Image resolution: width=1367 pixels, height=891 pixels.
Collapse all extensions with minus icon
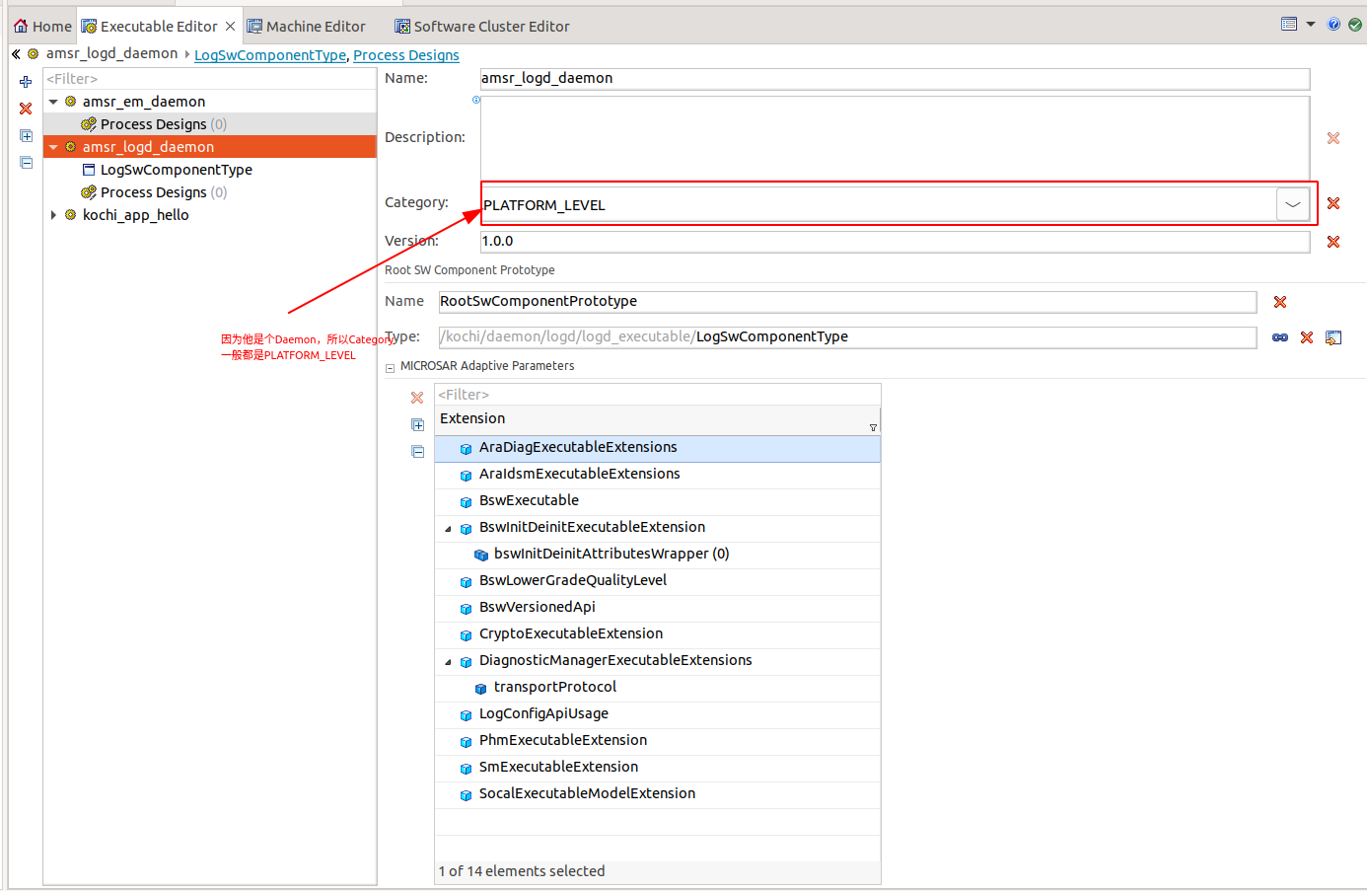[417, 451]
